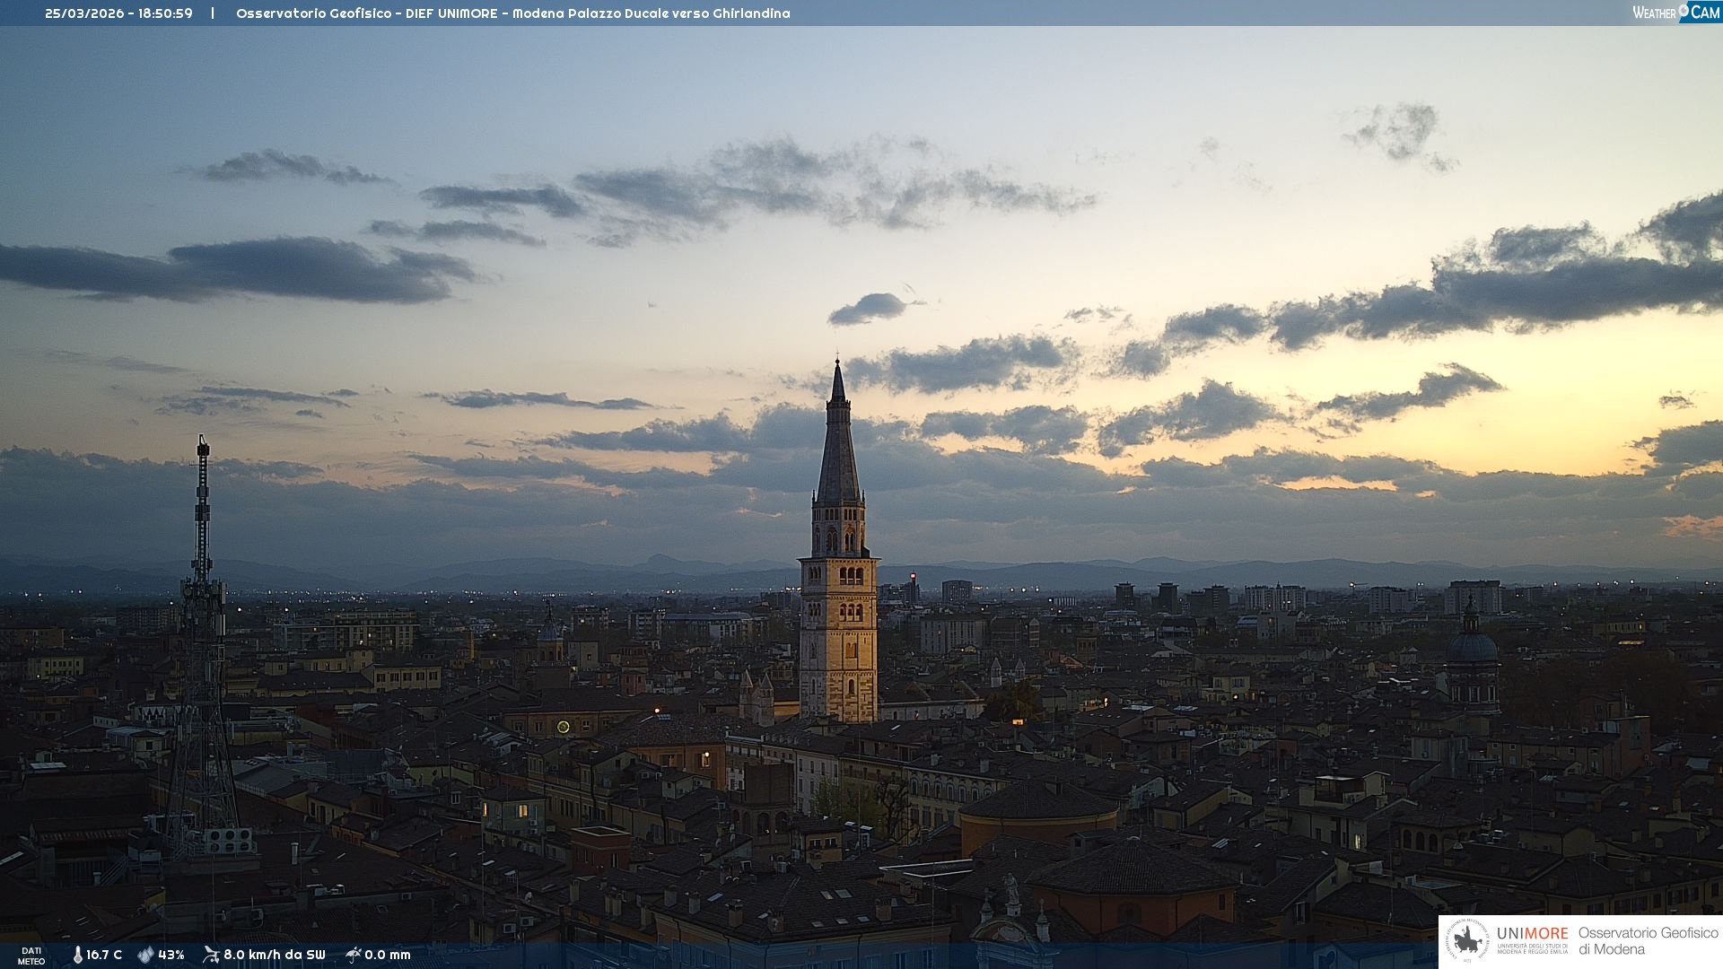The image size is (1723, 969).
Task: Select the DATI METEO label
Action: [31, 956]
